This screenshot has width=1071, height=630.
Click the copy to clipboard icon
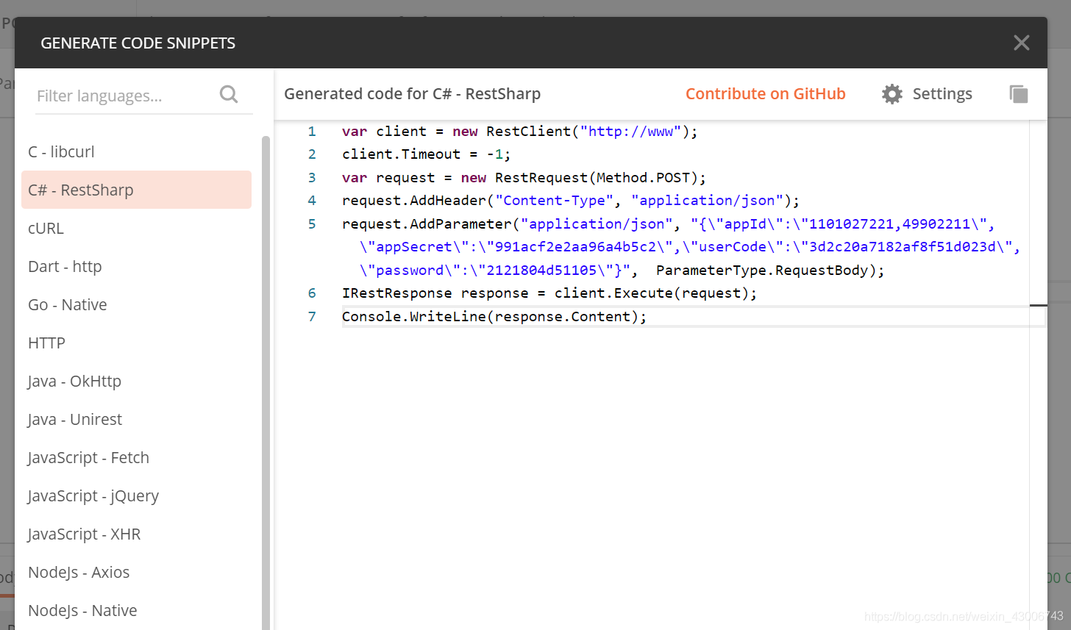(x=1019, y=94)
